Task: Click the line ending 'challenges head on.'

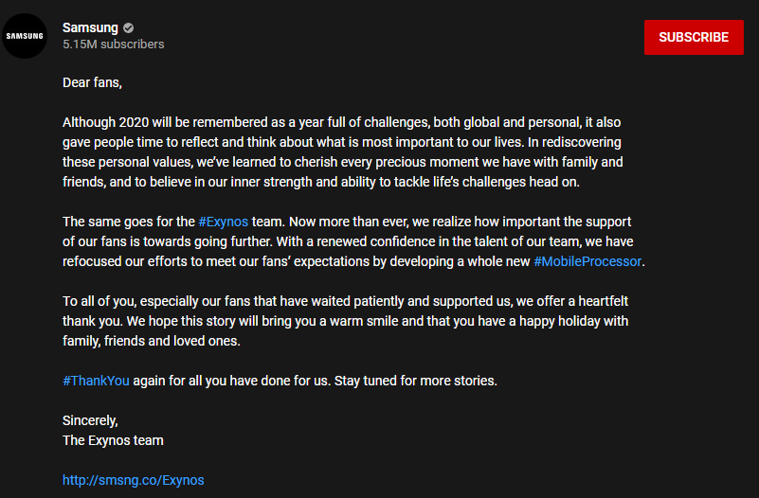Action: click(x=321, y=182)
